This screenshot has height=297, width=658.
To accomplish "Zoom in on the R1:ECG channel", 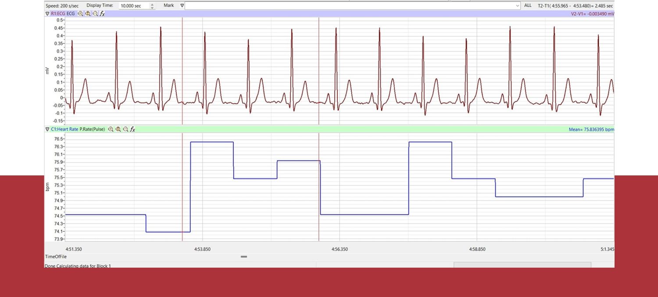I will [x=80, y=14].
